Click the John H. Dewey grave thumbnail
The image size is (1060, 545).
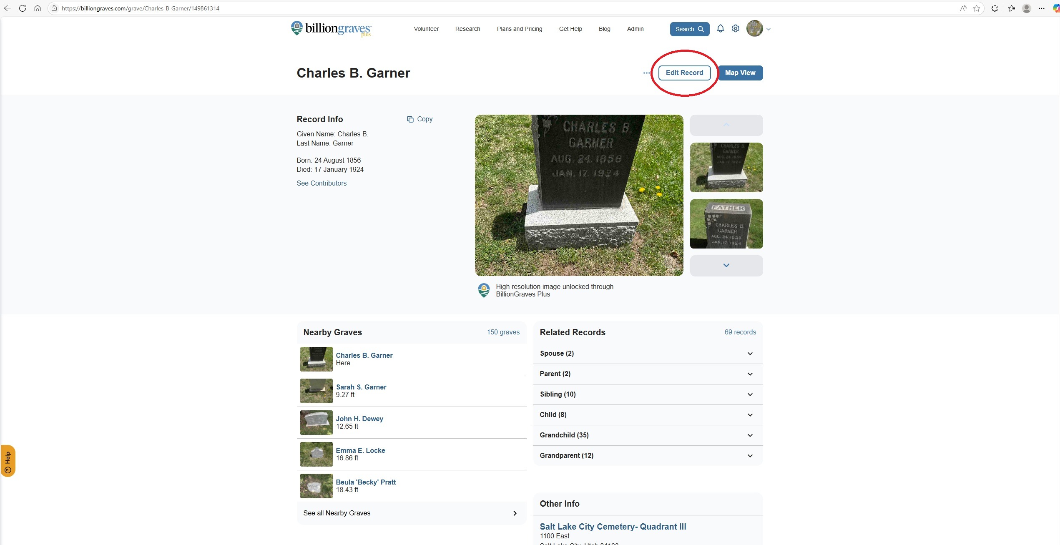pyautogui.click(x=316, y=422)
